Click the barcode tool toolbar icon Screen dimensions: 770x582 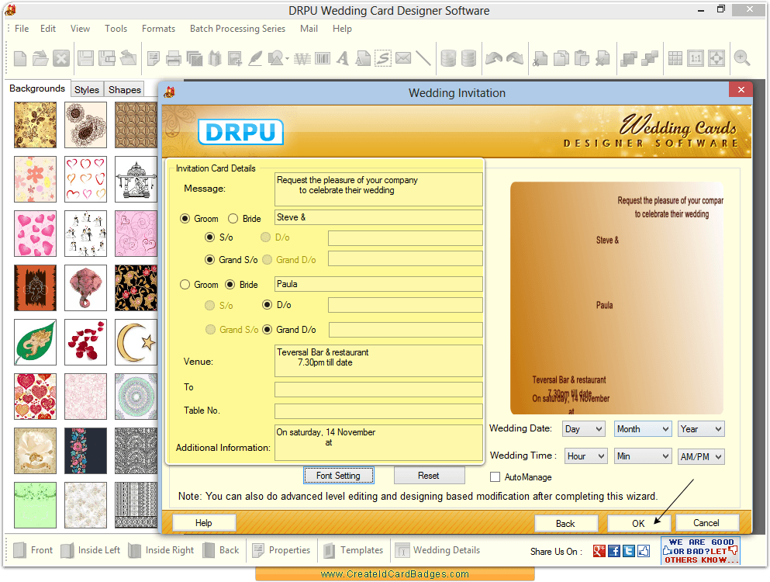[322, 58]
